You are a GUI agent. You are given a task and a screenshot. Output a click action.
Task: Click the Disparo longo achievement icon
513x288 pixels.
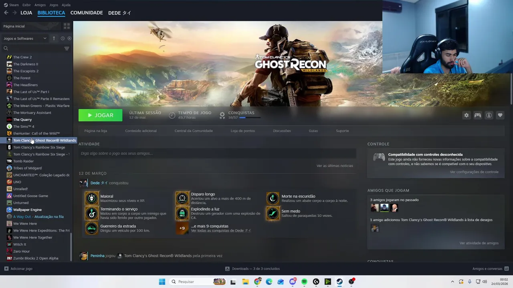pyautogui.click(x=182, y=198)
